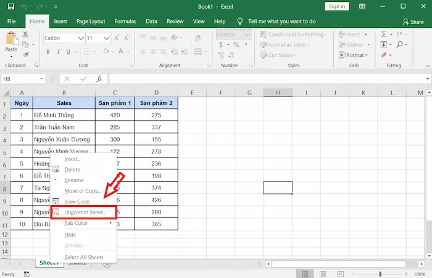Toggle Bold formatting button
The image size is (432, 278).
click(x=48, y=51)
